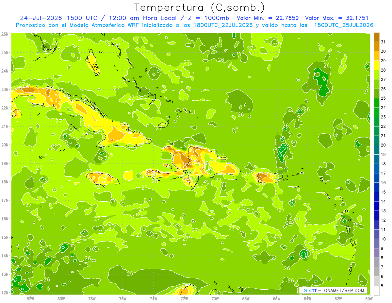The width and height of the screenshot is (392, 303).
Task: Click the color scale label 29
Action: point(384,60)
